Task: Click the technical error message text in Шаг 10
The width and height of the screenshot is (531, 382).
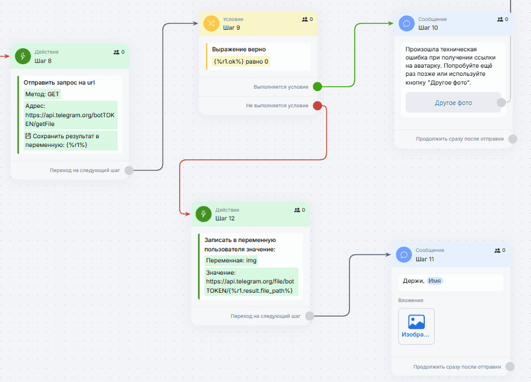Action: (x=450, y=66)
